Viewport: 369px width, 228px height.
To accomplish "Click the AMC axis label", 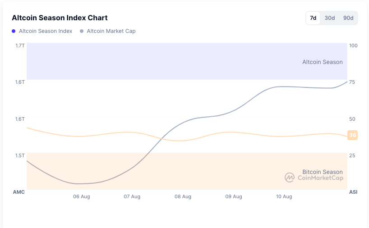I will coord(18,192).
